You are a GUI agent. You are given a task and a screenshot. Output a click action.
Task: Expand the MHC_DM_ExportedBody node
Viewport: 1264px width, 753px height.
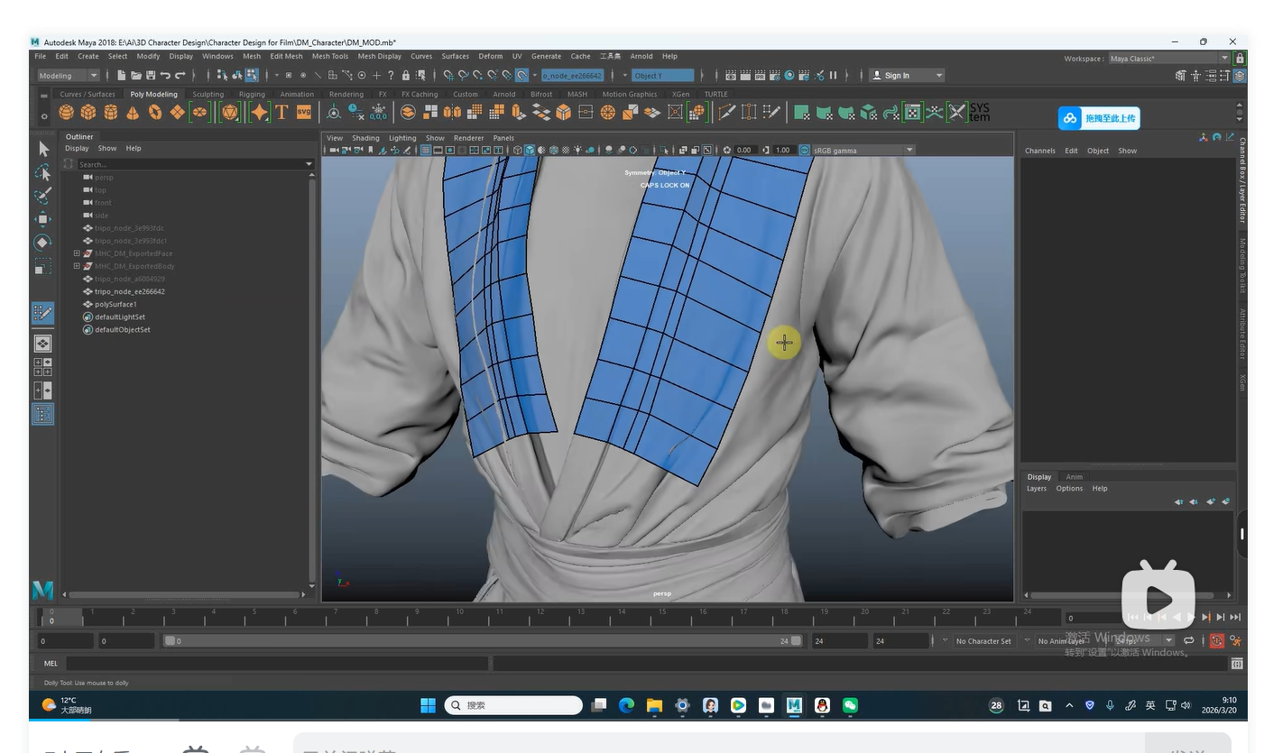[x=77, y=266]
